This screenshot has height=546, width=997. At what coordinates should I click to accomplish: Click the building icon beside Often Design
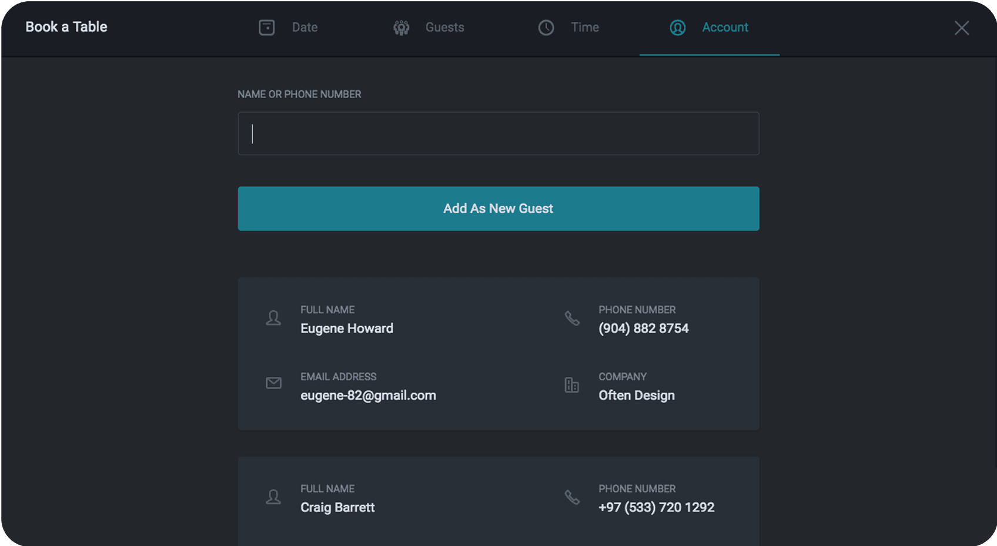pyautogui.click(x=572, y=385)
